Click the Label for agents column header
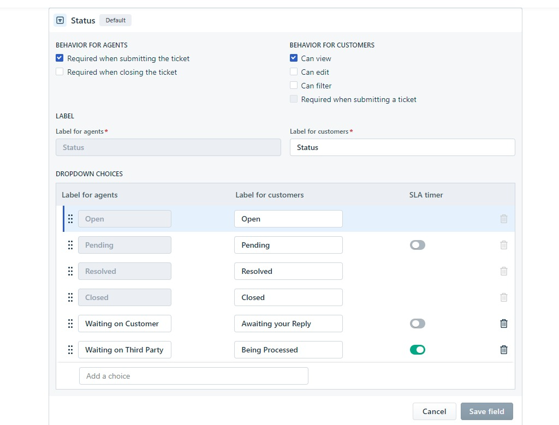 coord(90,195)
